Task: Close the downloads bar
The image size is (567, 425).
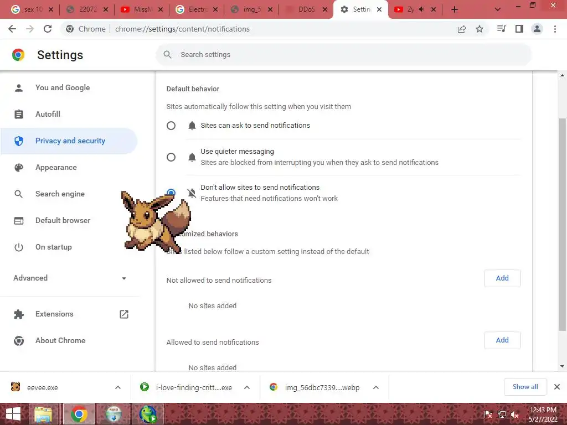Action: pyautogui.click(x=557, y=387)
